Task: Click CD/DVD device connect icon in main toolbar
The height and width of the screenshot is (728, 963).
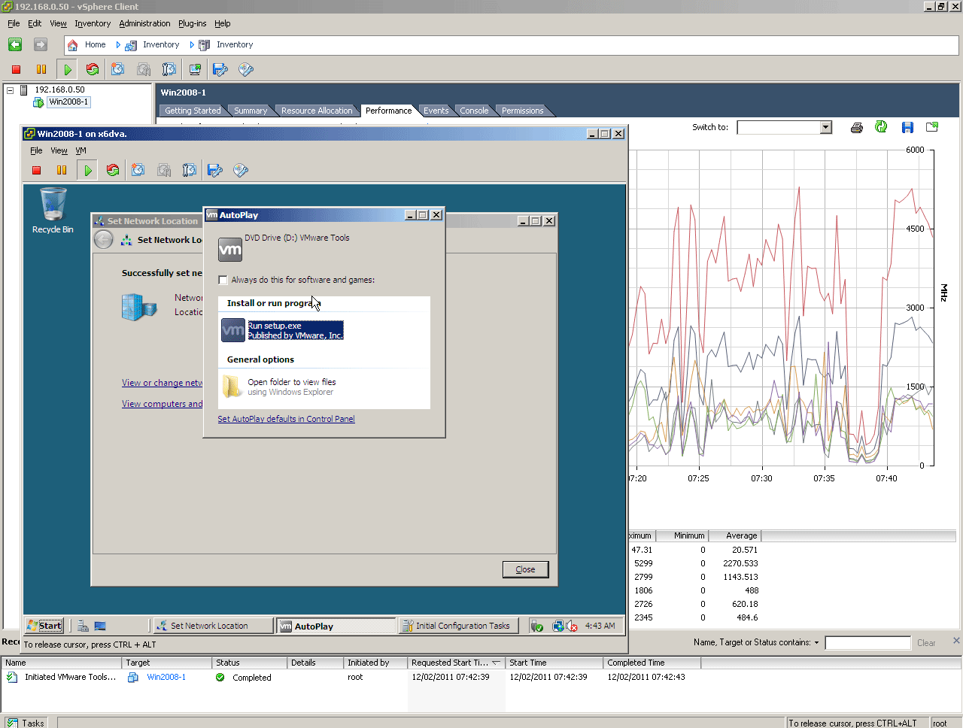Action: coord(245,69)
